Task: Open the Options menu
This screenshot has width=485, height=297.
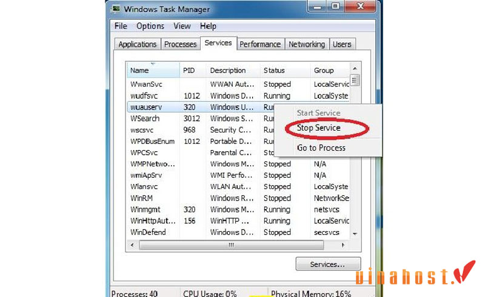Action: click(x=150, y=26)
